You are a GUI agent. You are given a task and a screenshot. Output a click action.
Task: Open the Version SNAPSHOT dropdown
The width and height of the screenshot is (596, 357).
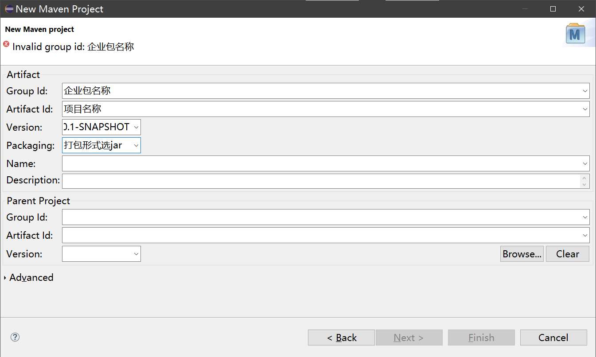click(x=136, y=128)
